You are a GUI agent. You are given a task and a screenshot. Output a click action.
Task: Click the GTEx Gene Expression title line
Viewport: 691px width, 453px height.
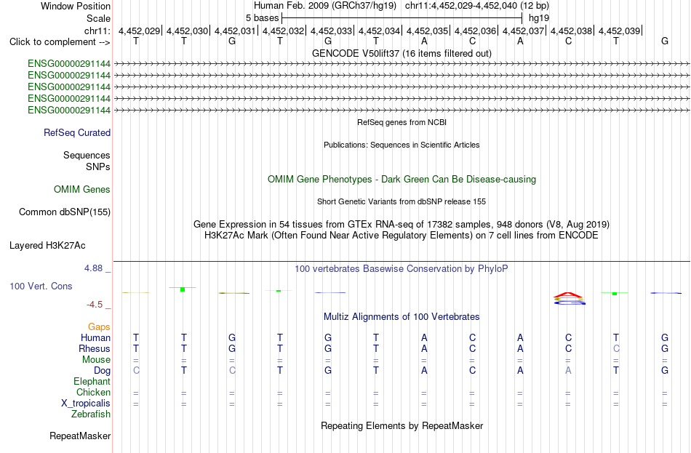point(402,224)
